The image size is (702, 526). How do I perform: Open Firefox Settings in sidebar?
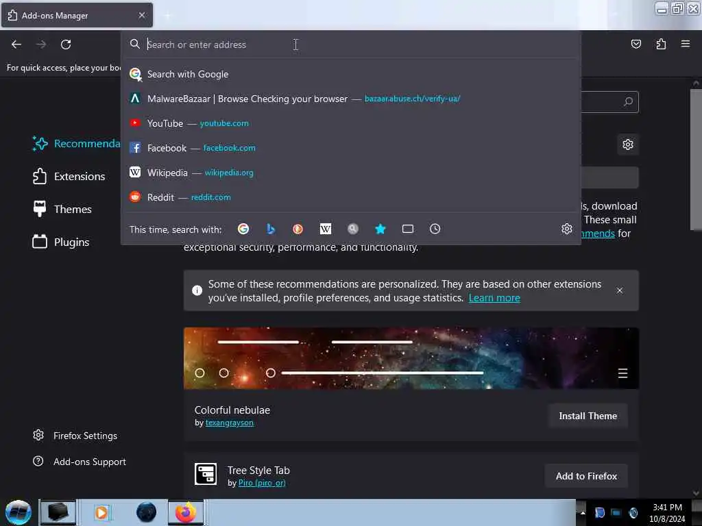tap(75, 436)
